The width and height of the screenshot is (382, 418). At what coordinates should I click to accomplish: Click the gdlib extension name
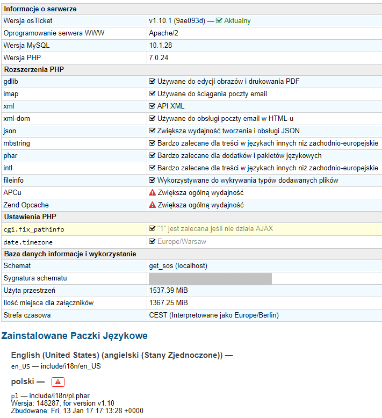[11, 81]
